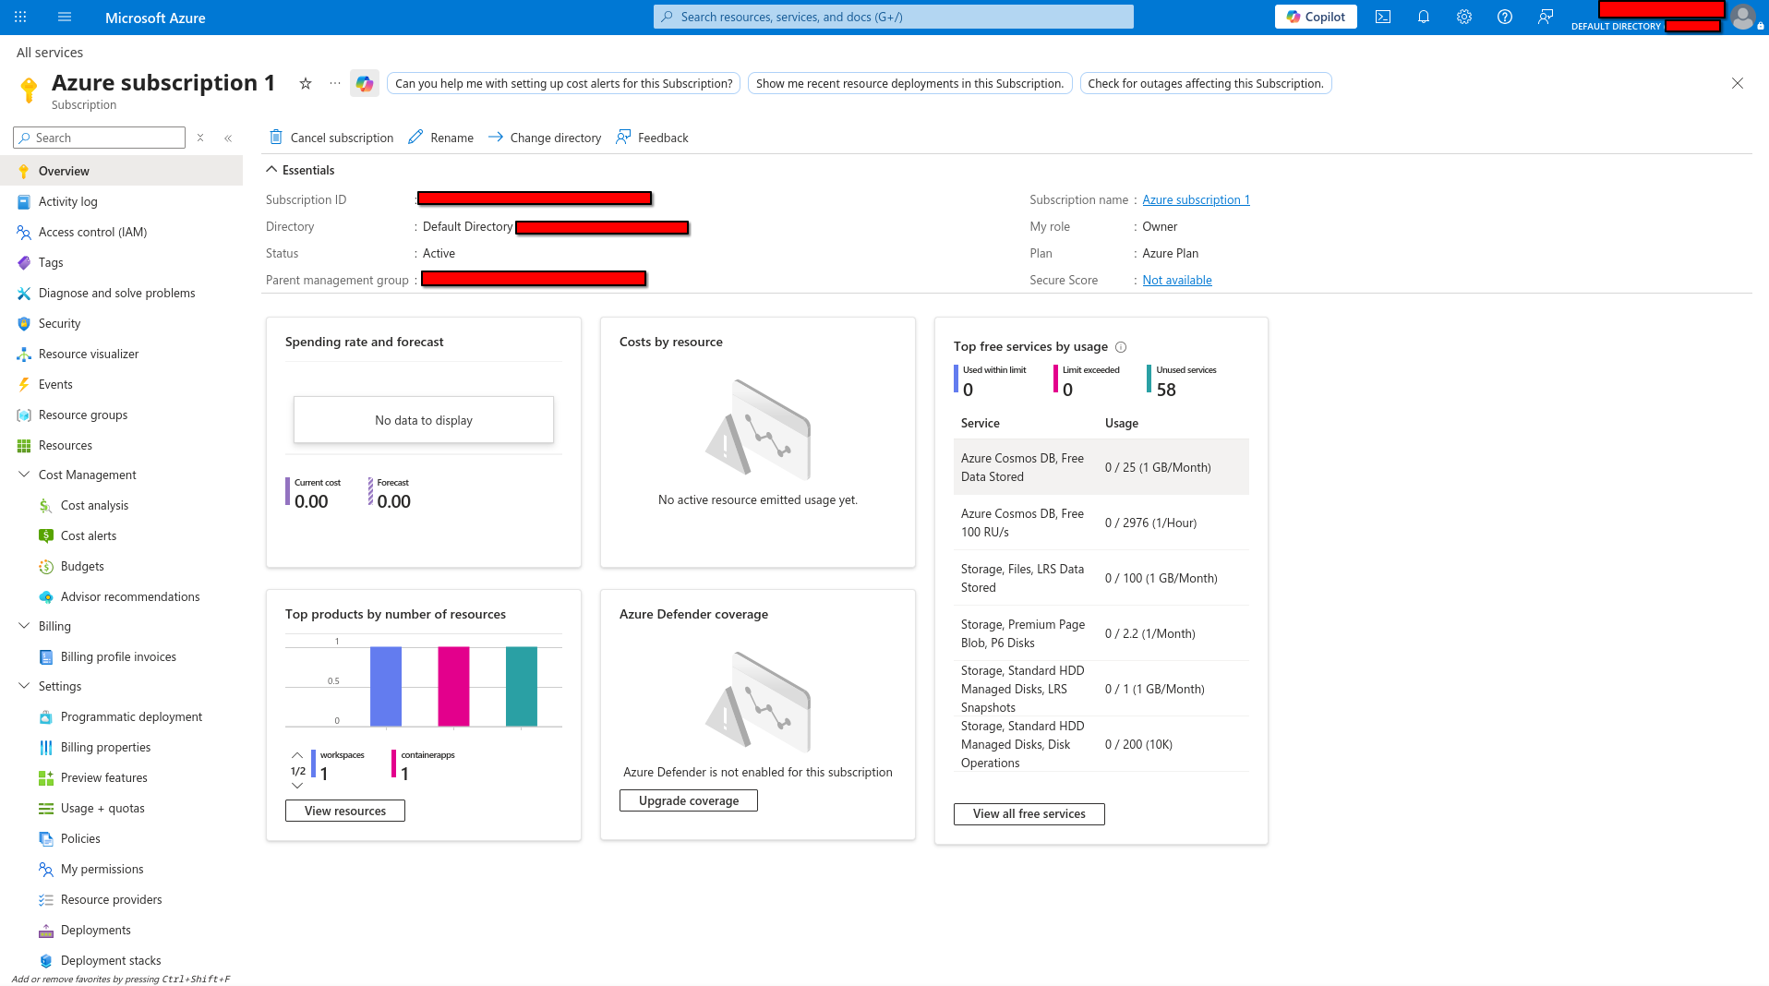Click the teal bar in Top products chart
1769x986 pixels.
click(522, 686)
